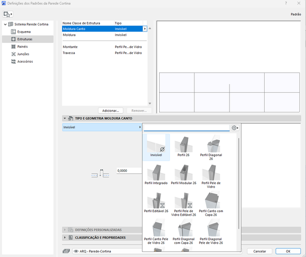Viewport: 306px width, 257px height.
Task: Open the Moldura Canto row type arrow
Action: 145,29
